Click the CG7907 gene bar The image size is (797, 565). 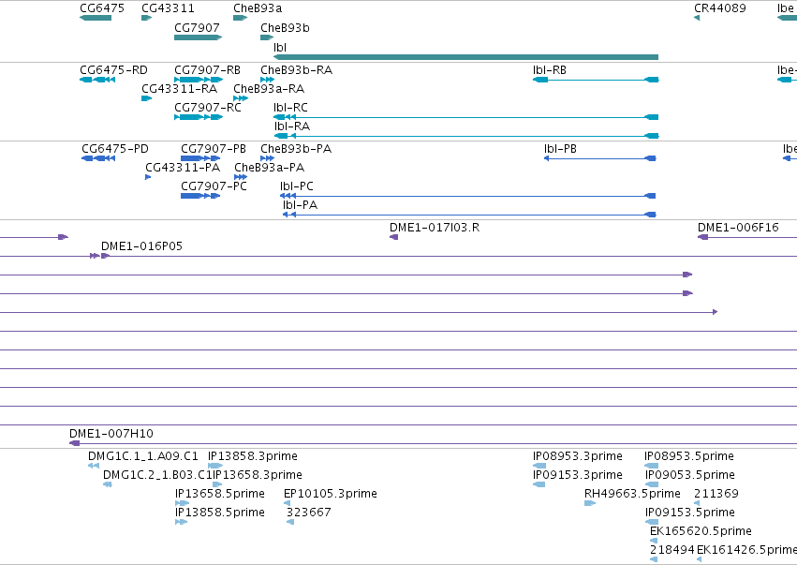(199, 37)
